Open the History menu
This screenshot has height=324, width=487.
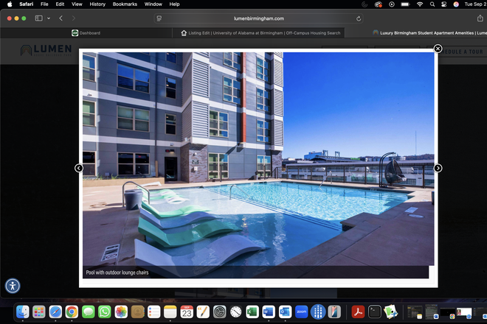[97, 4]
